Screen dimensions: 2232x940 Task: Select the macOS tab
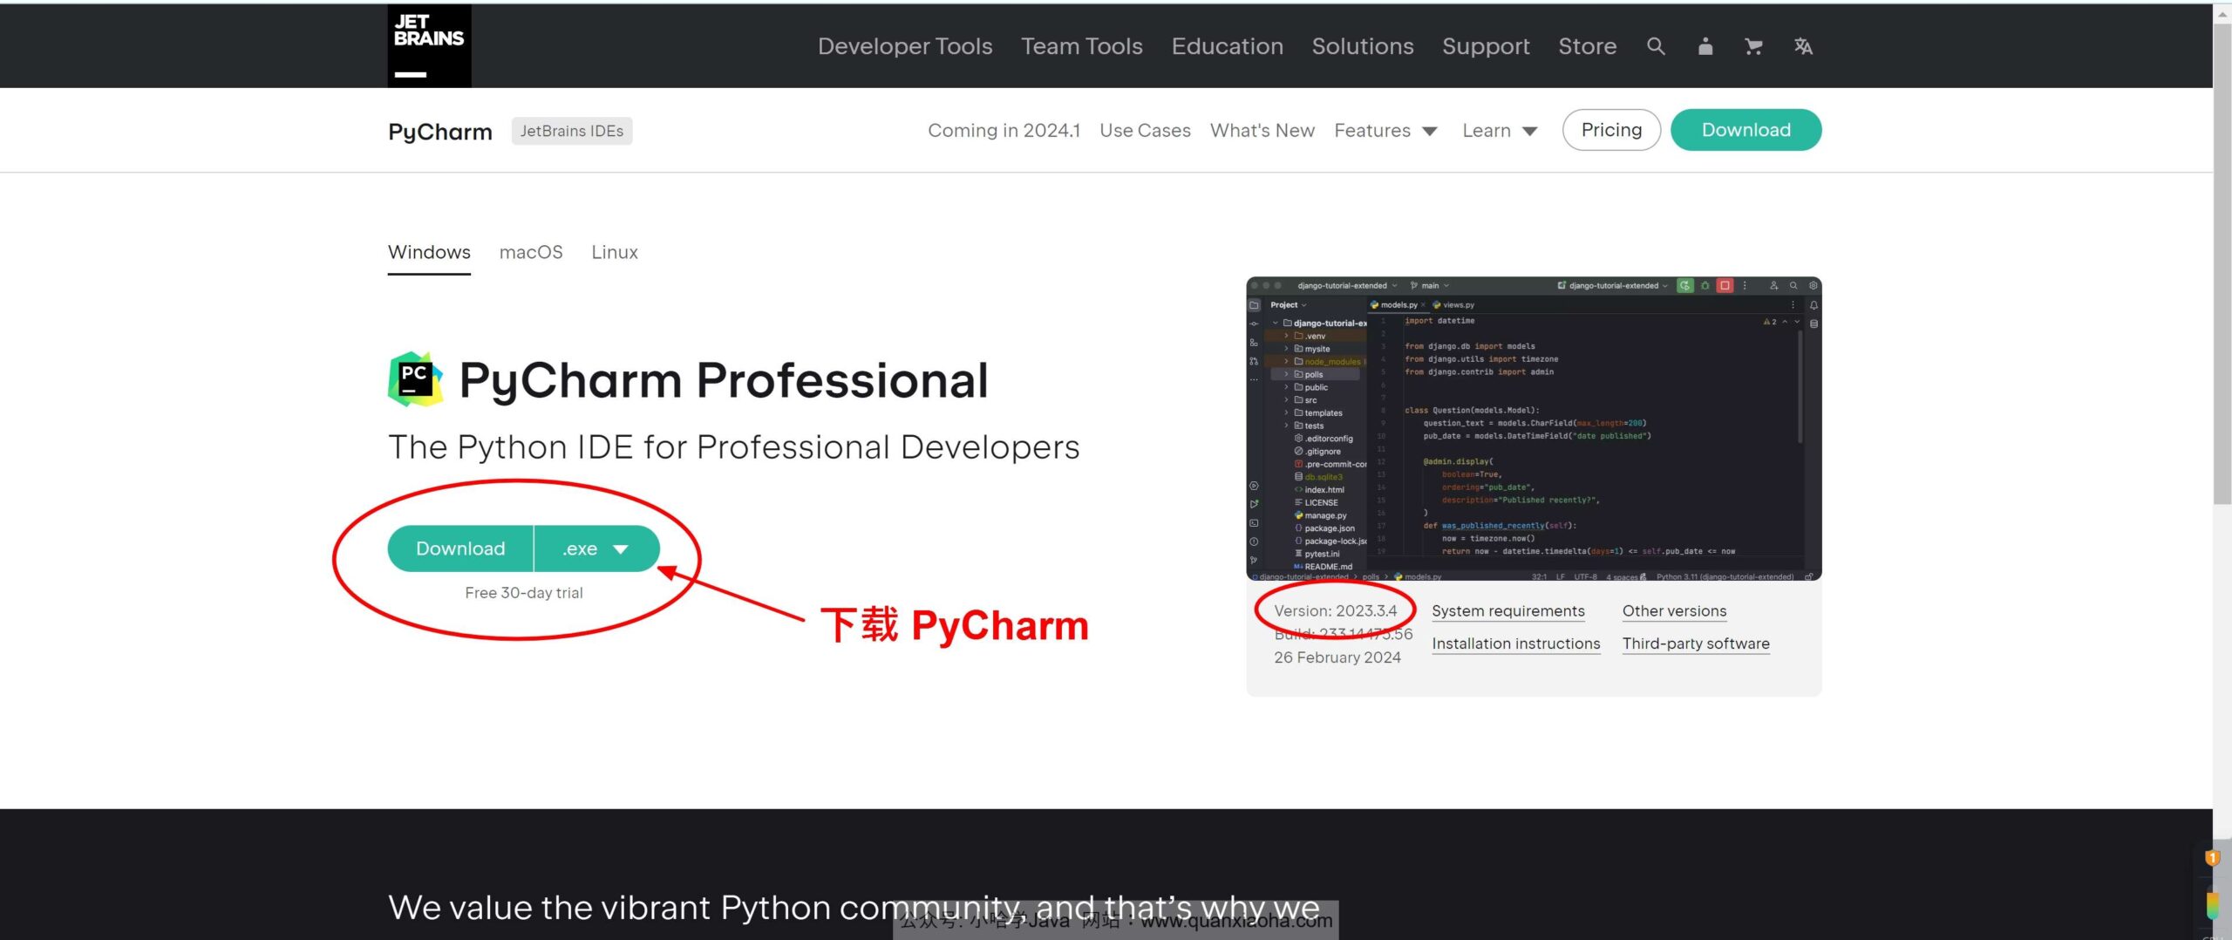click(531, 252)
